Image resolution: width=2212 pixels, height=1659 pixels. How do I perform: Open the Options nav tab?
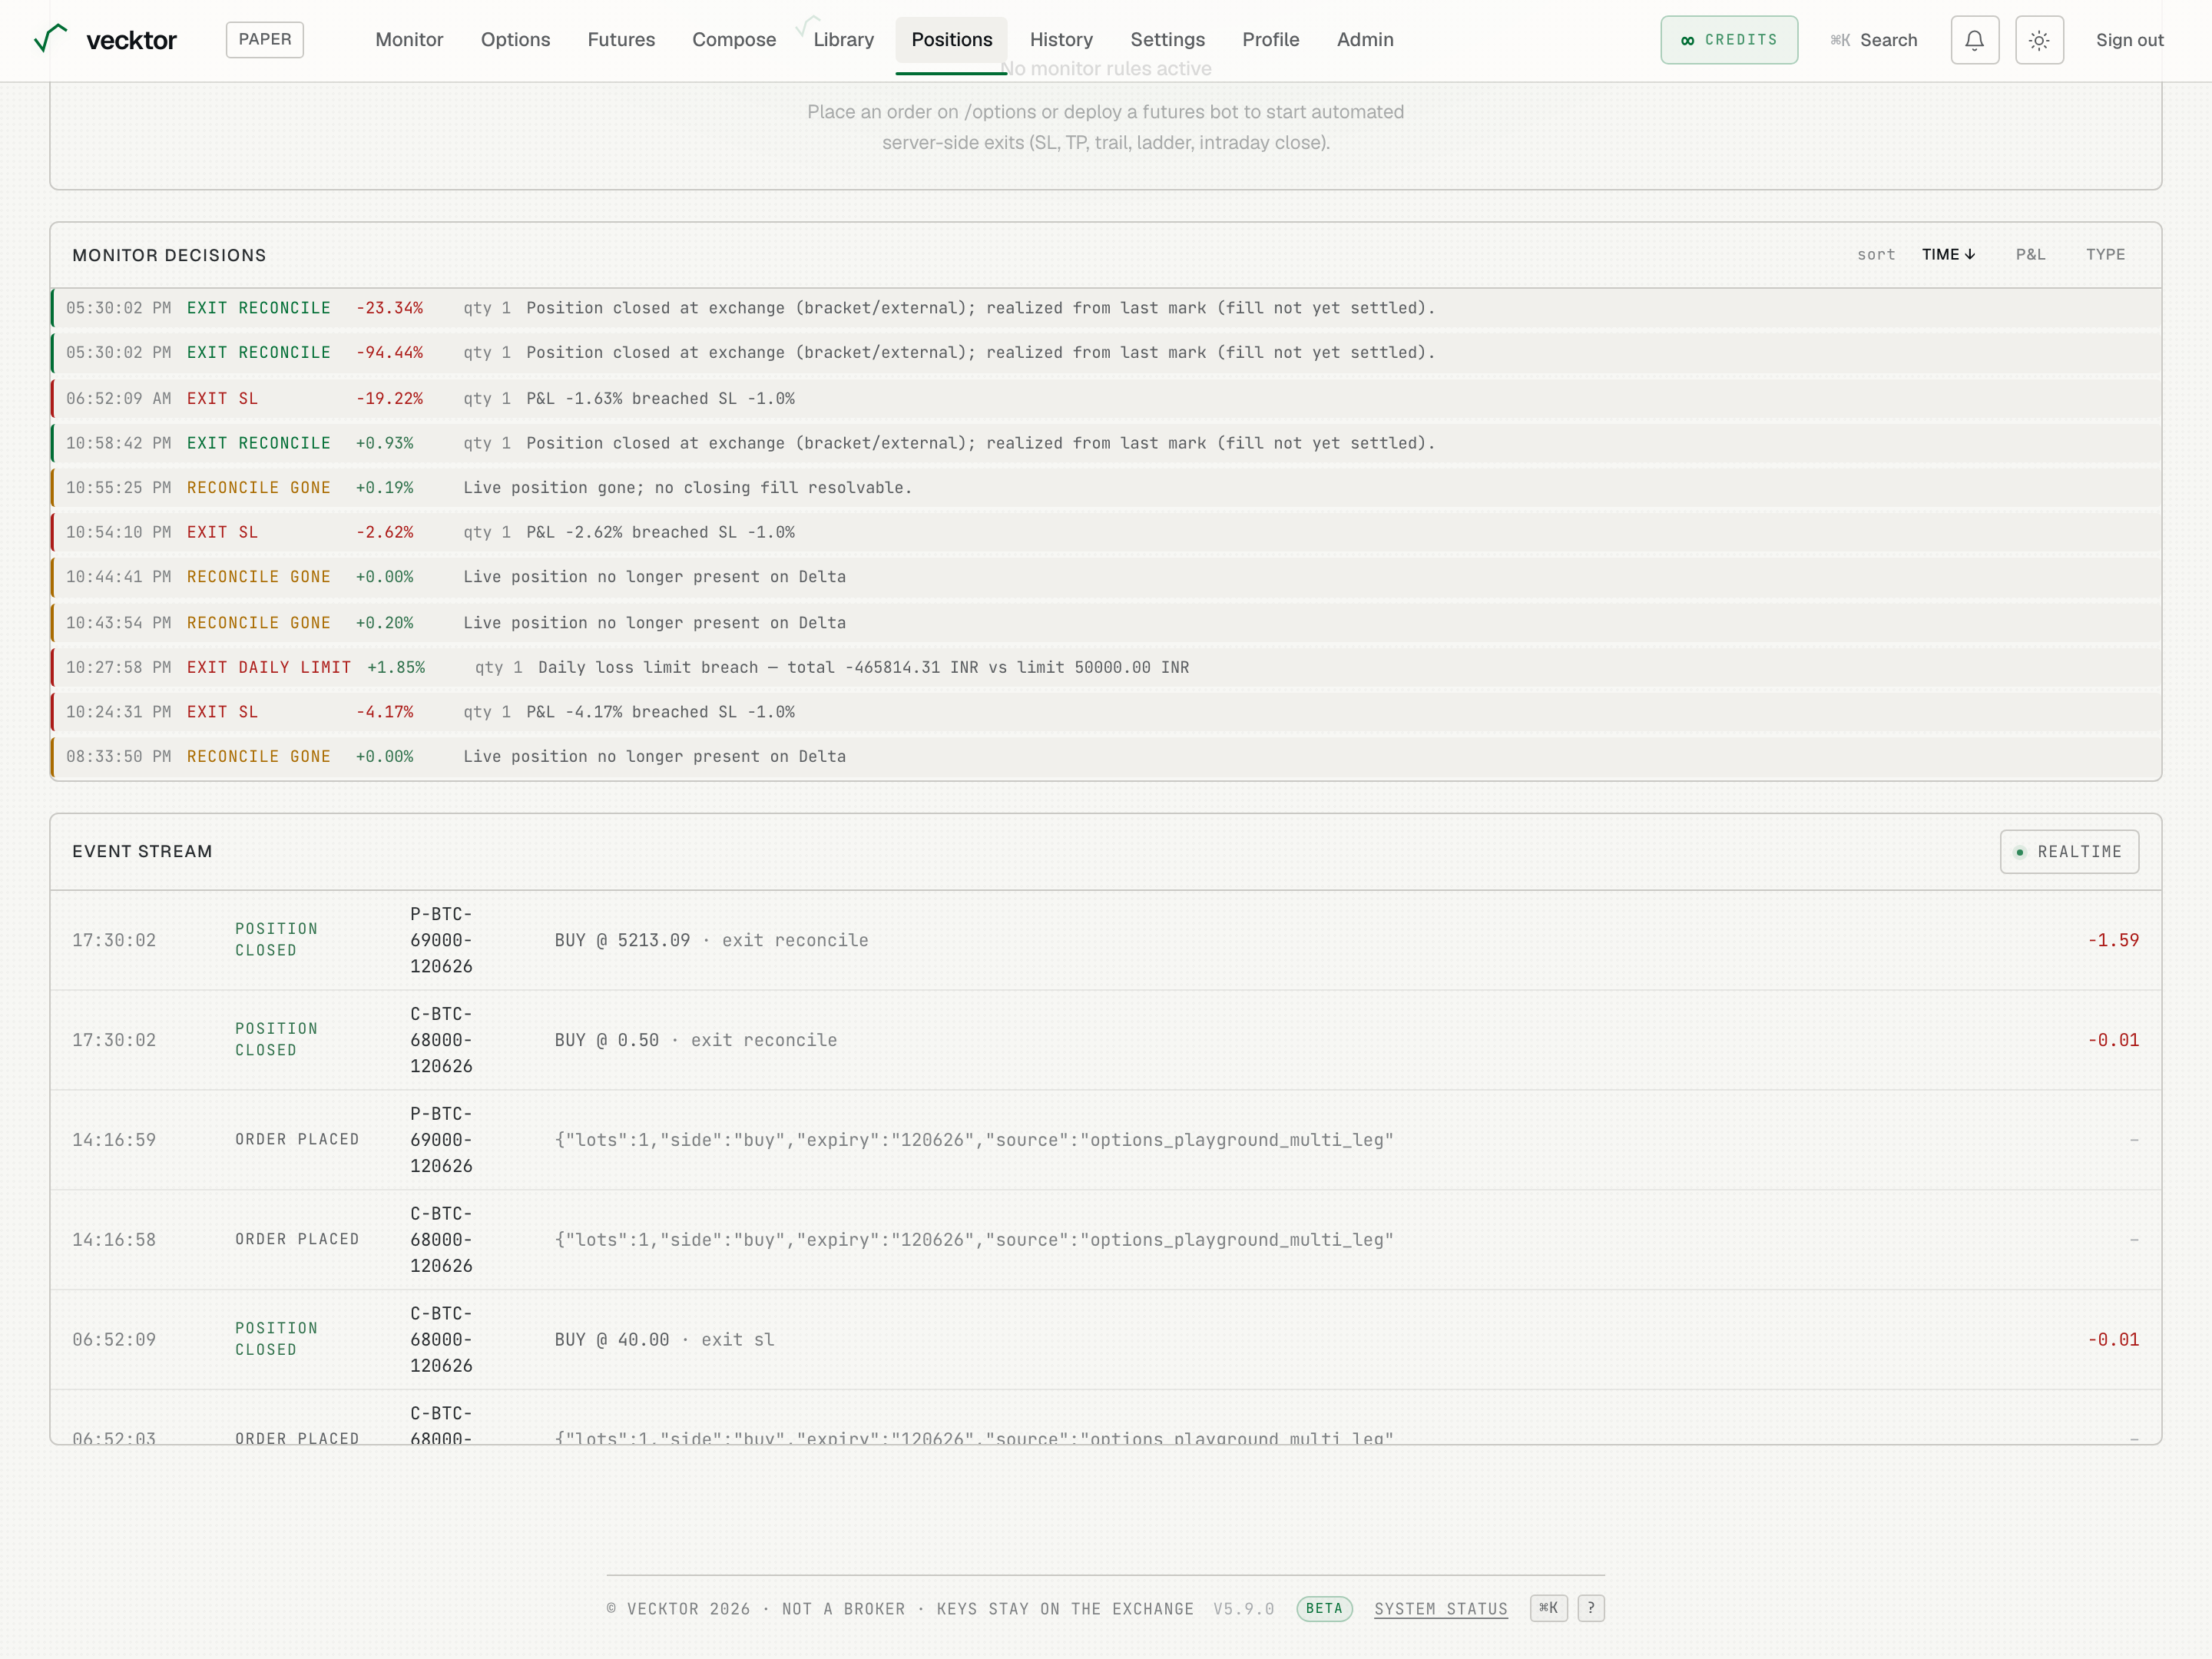515,40
